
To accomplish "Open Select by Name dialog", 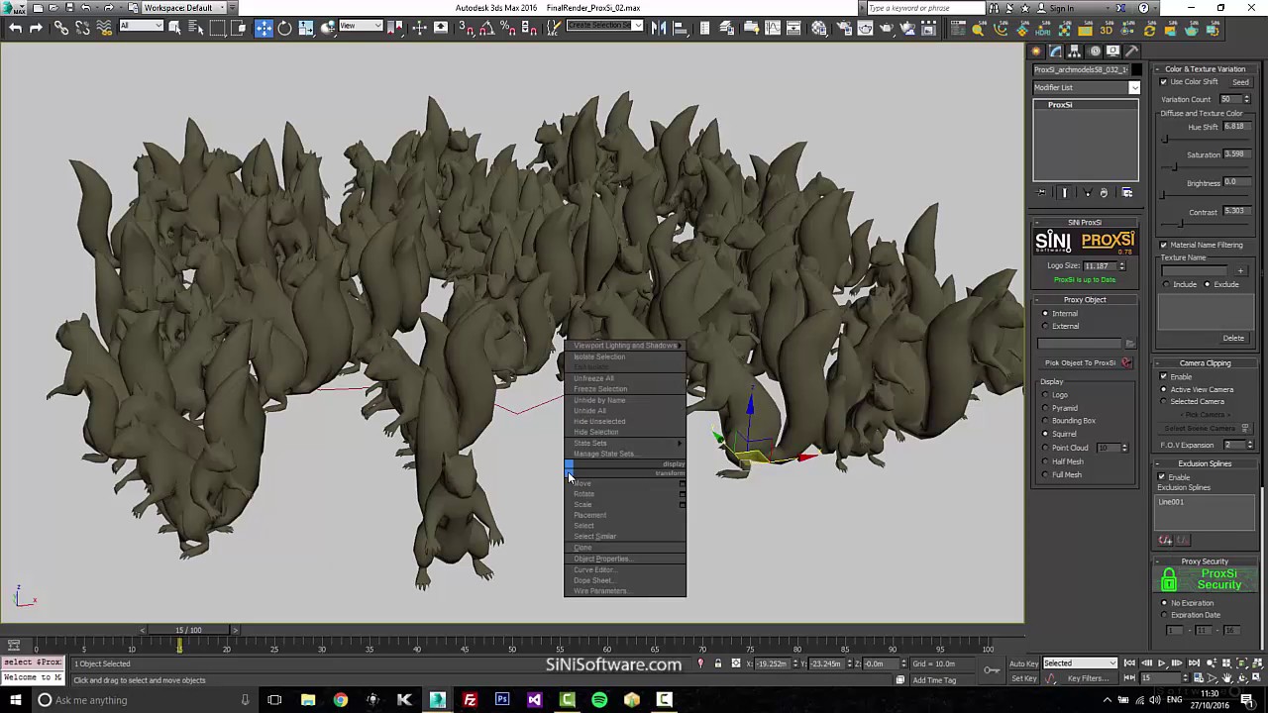I will [x=196, y=28].
